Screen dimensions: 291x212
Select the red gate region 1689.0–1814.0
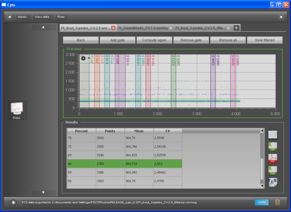(x=148, y=81)
